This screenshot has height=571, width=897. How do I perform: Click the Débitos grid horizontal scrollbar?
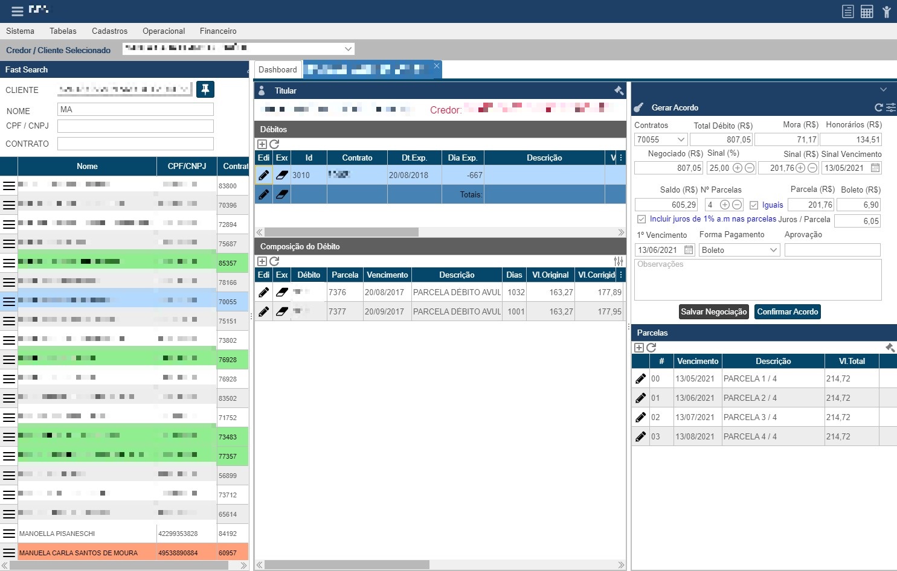tap(341, 232)
